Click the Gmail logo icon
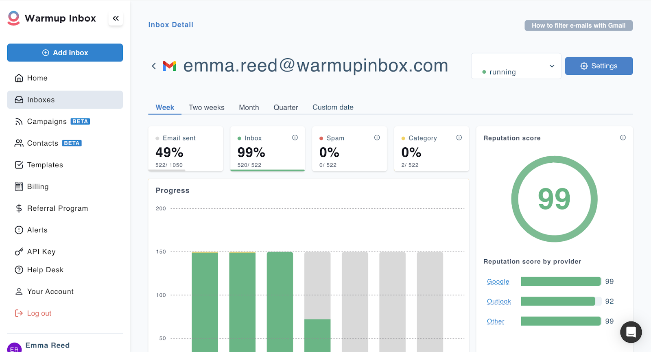The height and width of the screenshot is (352, 651). pyautogui.click(x=169, y=66)
